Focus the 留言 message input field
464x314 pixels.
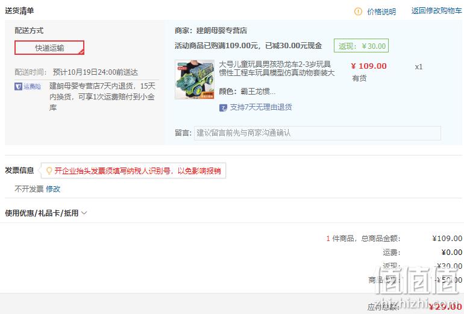(317, 133)
